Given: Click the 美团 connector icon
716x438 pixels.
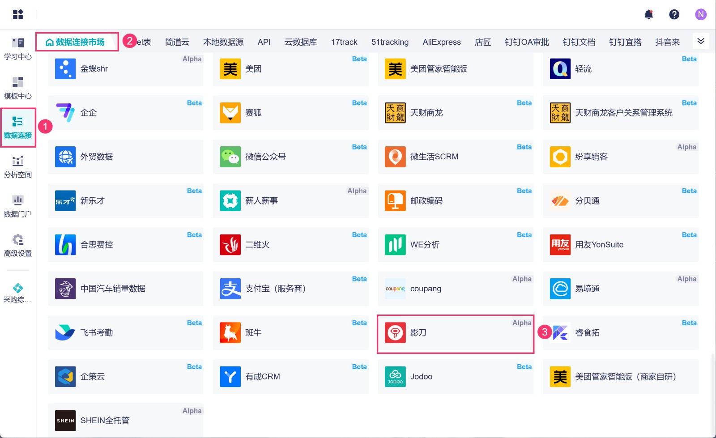Looking at the screenshot, I should pos(230,69).
